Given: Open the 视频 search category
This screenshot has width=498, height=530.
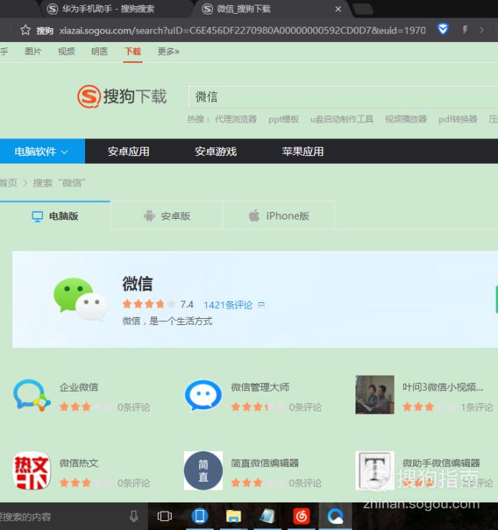Looking at the screenshot, I should point(66,51).
